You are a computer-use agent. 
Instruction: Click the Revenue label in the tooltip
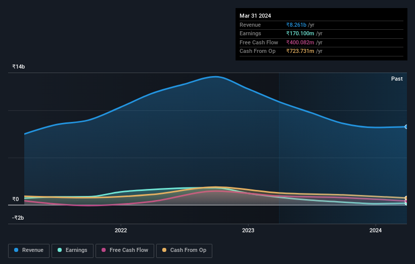coord(250,25)
